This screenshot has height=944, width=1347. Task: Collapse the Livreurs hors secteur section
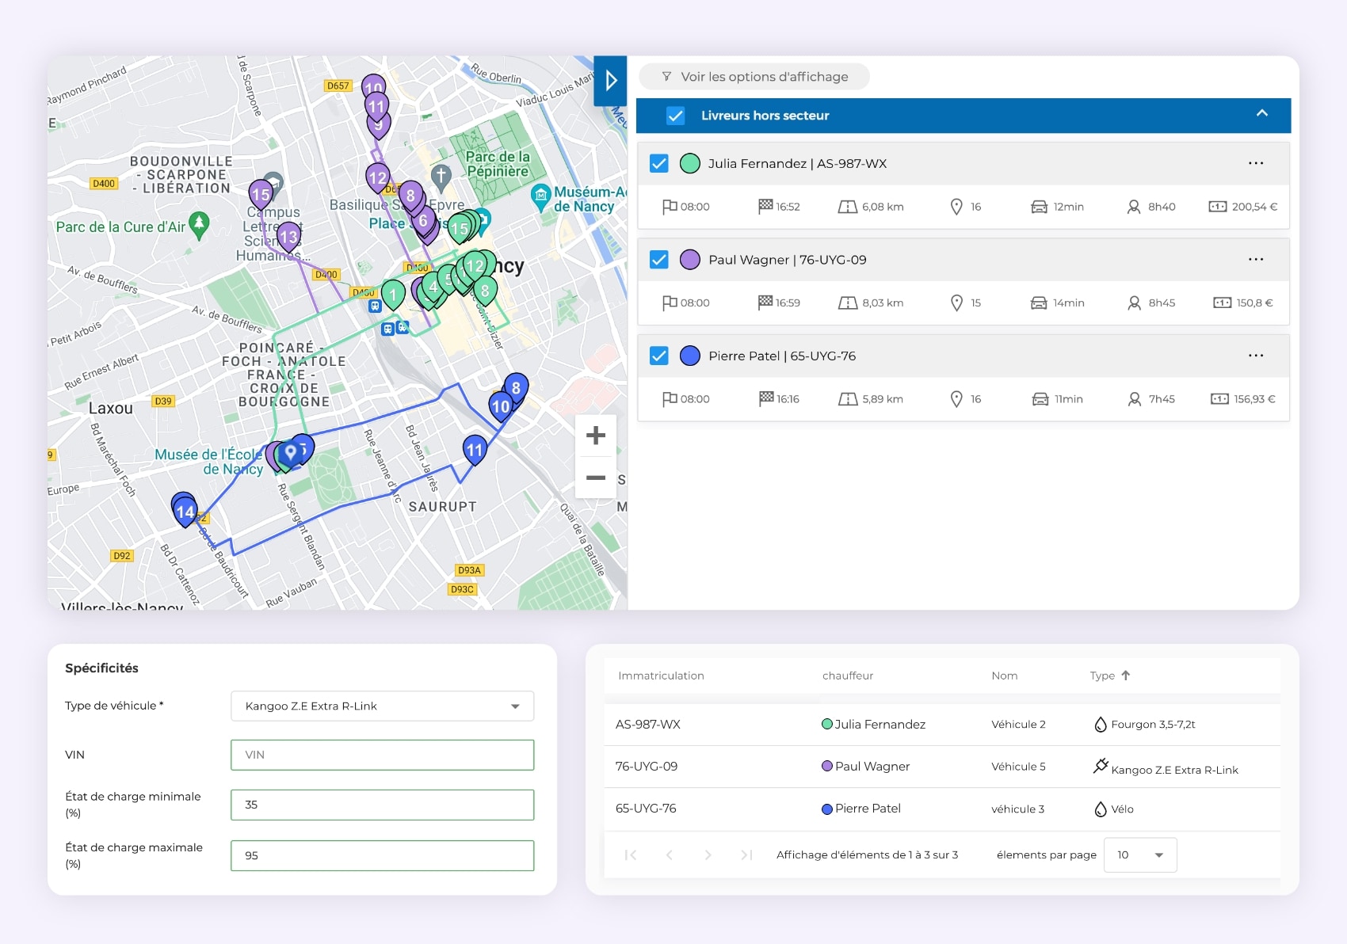pyautogui.click(x=1261, y=114)
